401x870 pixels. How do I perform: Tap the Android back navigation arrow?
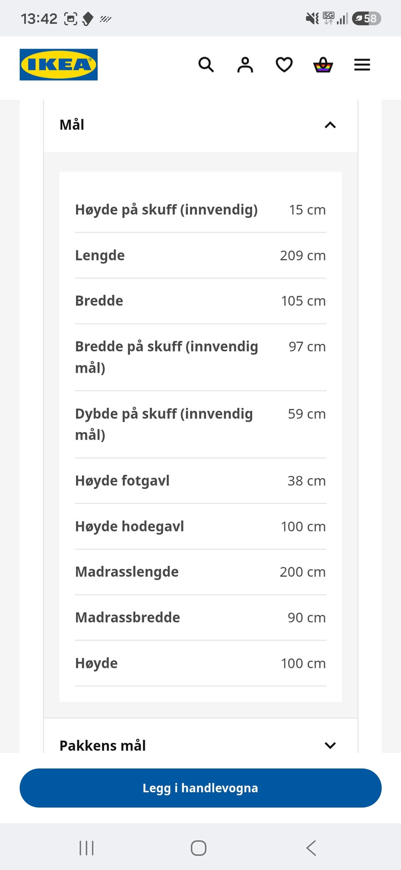coord(311,848)
